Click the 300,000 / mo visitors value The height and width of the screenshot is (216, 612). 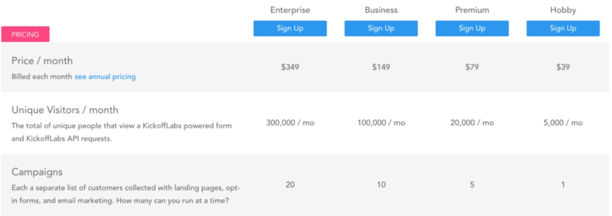[290, 123]
